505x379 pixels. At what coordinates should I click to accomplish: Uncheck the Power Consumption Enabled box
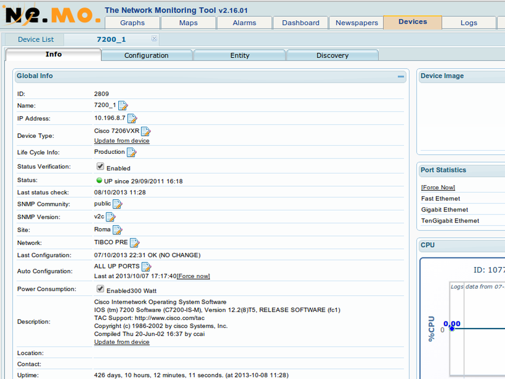pos(100,289)
